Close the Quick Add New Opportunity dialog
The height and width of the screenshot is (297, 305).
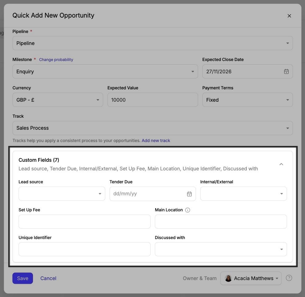tap(289, 16)
